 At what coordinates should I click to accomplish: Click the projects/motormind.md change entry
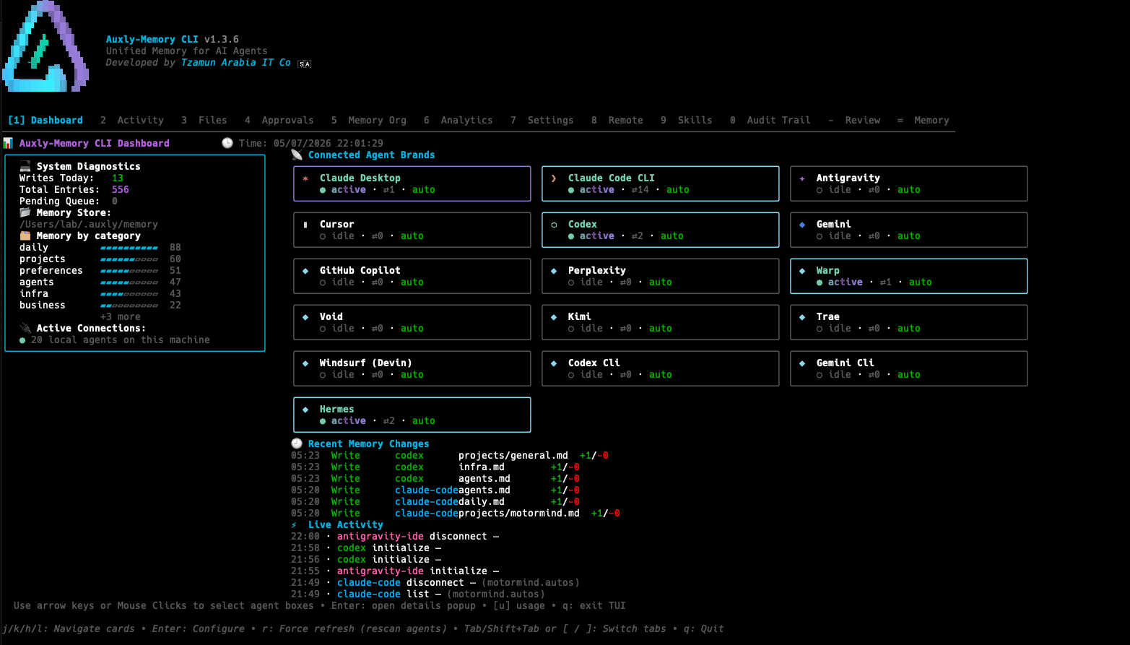tap(456, 514)
